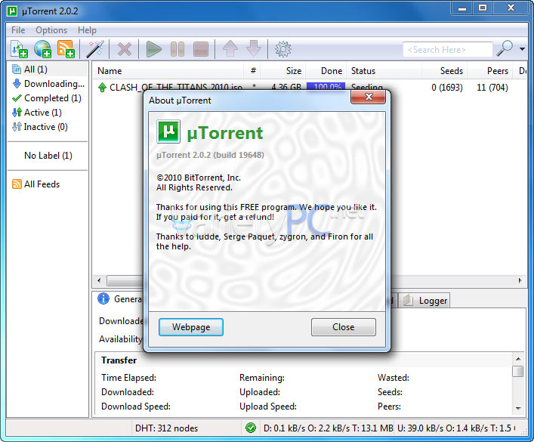Click the Add Torrent toolbar icon
Image resolution: width=534 pixels, height=442 pixels.
click(19, 49)
